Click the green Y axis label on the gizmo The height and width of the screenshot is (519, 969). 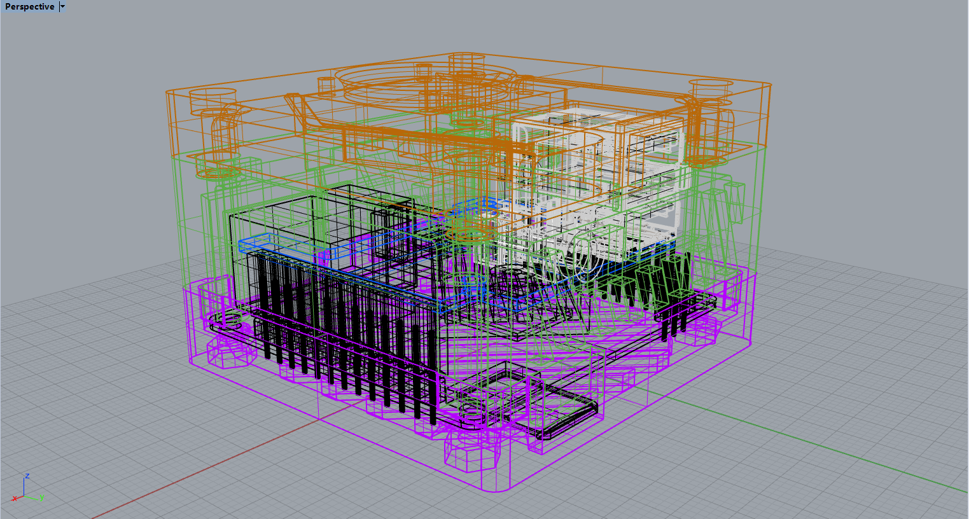coord(43,497)
